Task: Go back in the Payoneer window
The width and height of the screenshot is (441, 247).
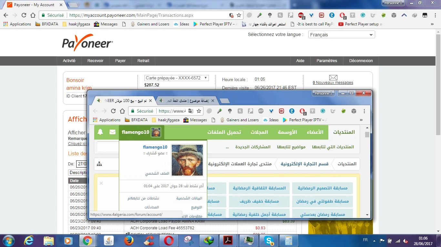Action: tap(6, 15)
